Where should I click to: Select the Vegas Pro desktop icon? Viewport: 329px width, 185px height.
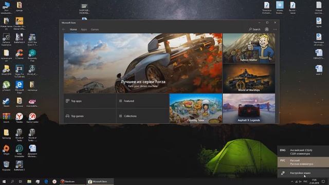(20, 71)
